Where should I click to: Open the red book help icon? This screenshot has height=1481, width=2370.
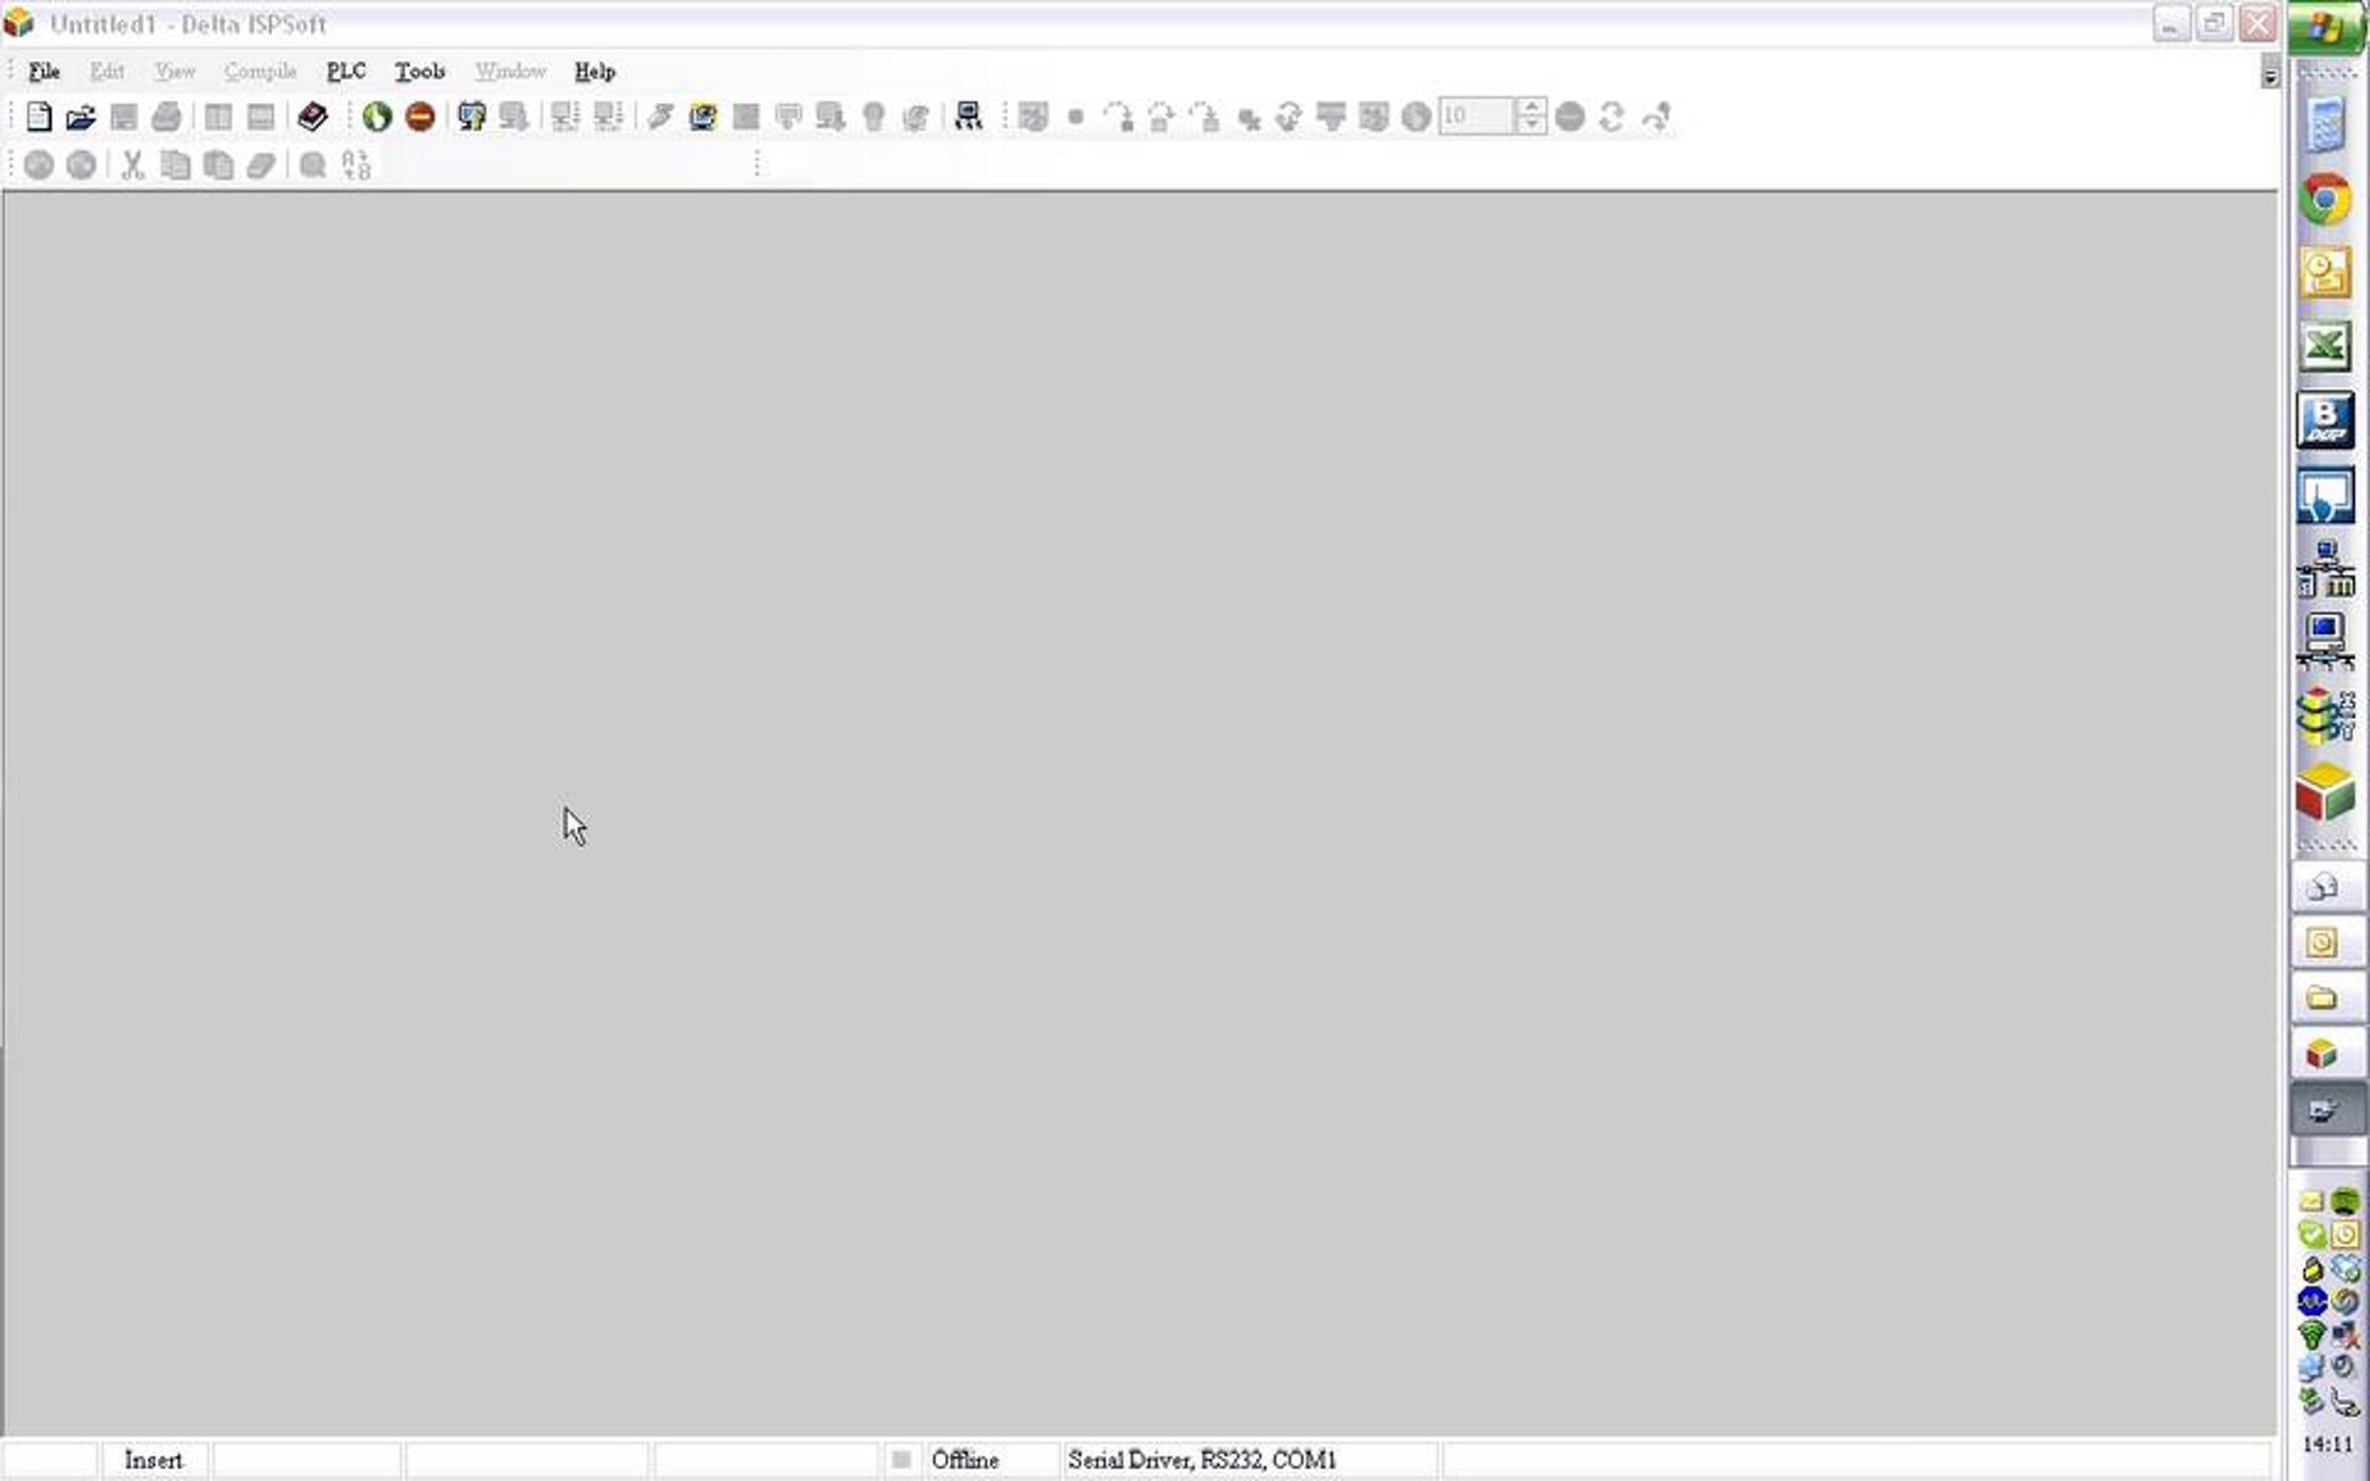(312, 117)
